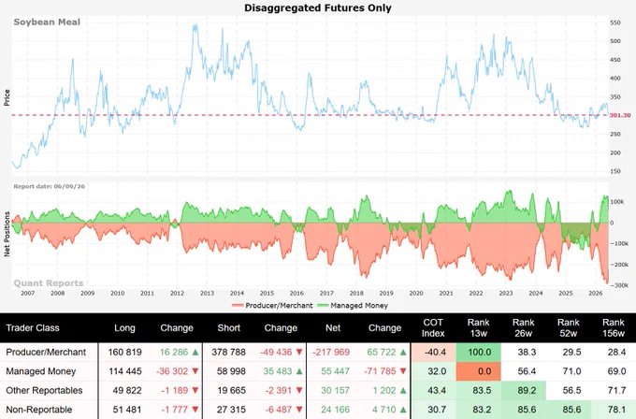
Task: Click the up arrow beside 35 483
Action: pyautogui.click(x=299, y=371)
